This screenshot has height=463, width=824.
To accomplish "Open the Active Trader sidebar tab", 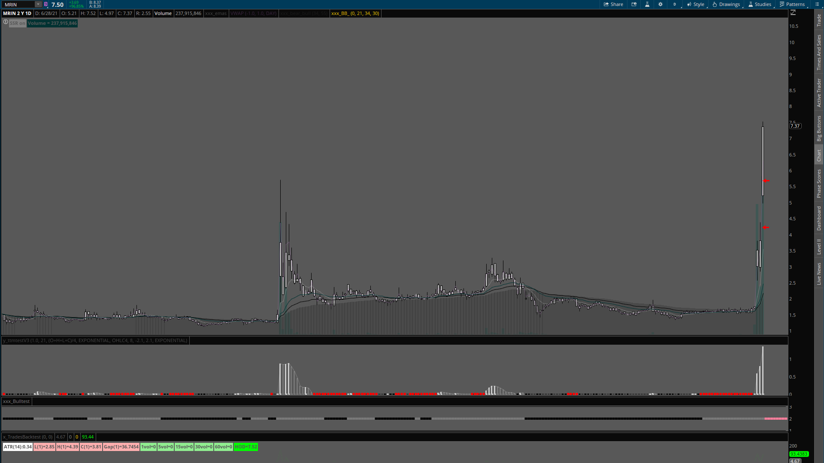I will pos(819,93).
